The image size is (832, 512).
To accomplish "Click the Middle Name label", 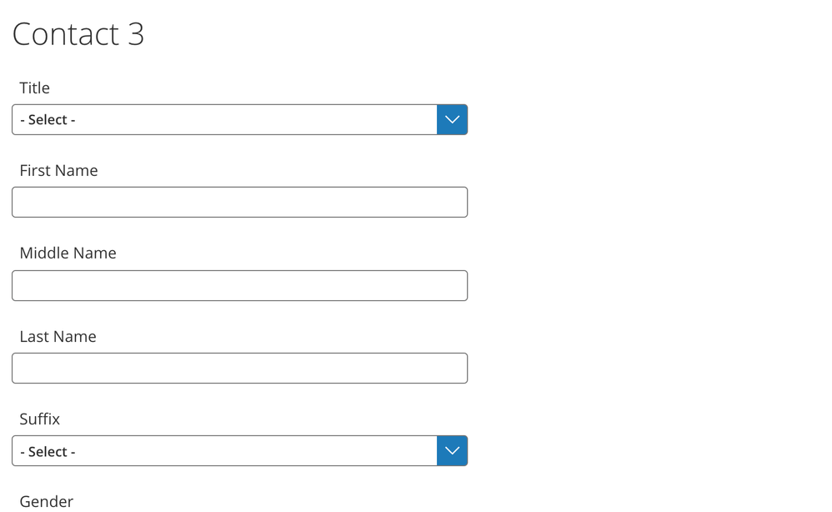I will [68, 253].
